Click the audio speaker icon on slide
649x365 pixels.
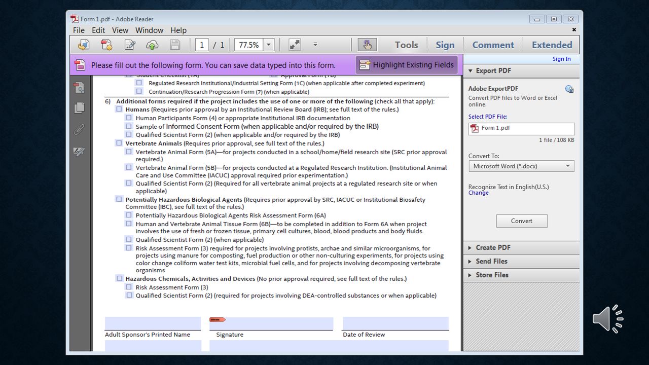click(x=608, y=319)
